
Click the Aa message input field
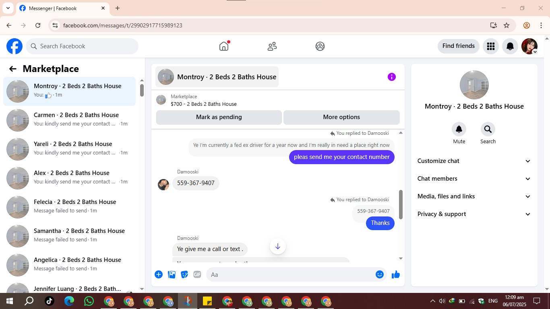coord(290,274)
